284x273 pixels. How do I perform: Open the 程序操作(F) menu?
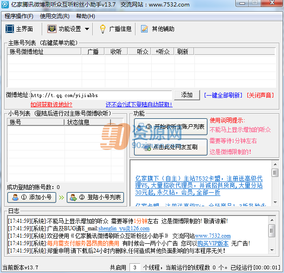pyautogui.click(x=19, y=16)
